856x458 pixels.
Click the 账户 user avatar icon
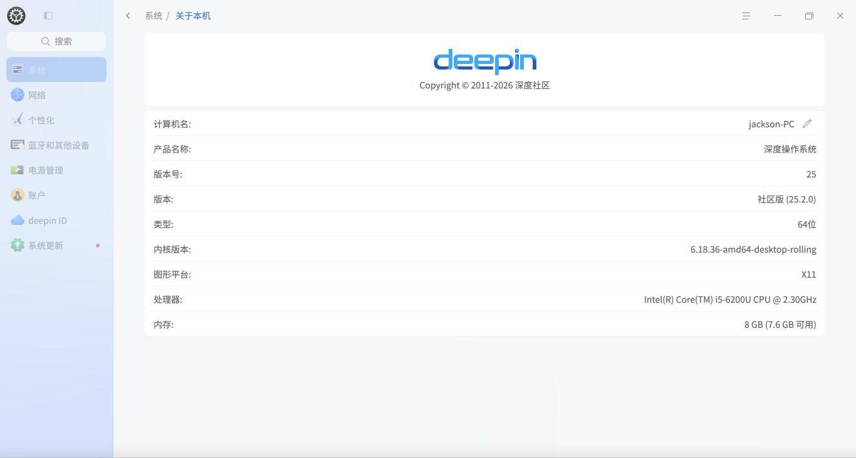(x=18, y=195)
